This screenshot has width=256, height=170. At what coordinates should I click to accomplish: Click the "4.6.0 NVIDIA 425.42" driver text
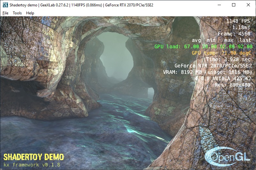(x=223, y=79)
